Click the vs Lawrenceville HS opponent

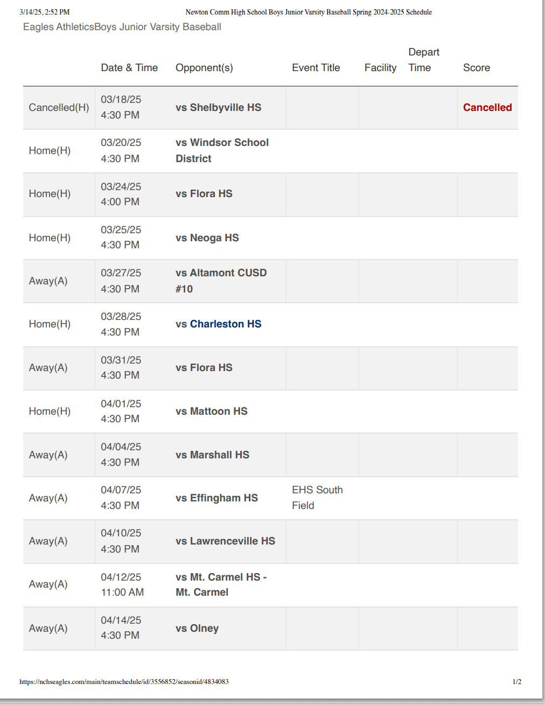(x=225, y=541)
